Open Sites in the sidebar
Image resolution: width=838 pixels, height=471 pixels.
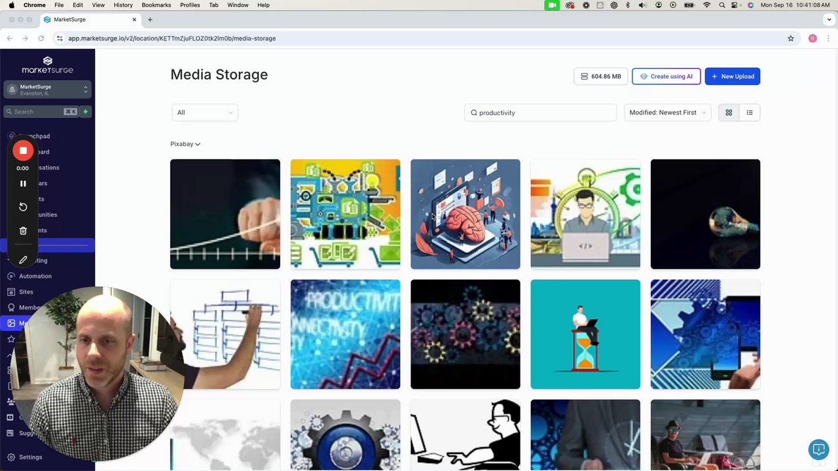click(x=26, y=292)
